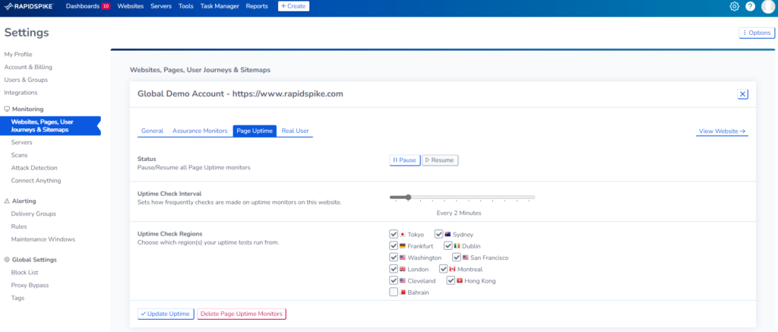The height and width of the screenshot is (332, 778).
Task: Open the settings gear icon
Action: click(735, 6)
